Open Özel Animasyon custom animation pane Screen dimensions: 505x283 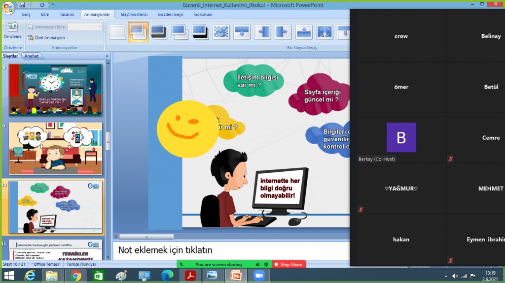(x=47, y=37)
